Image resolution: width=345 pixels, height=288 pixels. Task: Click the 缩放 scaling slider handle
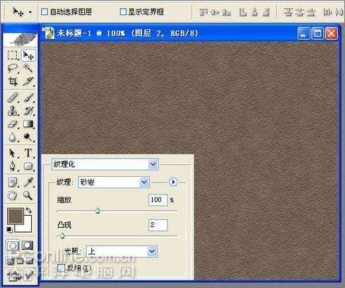pos(98,211)
